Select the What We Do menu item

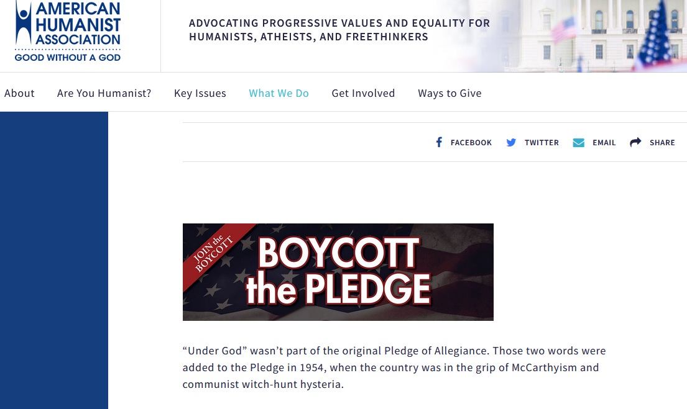[x=279, y=93]
